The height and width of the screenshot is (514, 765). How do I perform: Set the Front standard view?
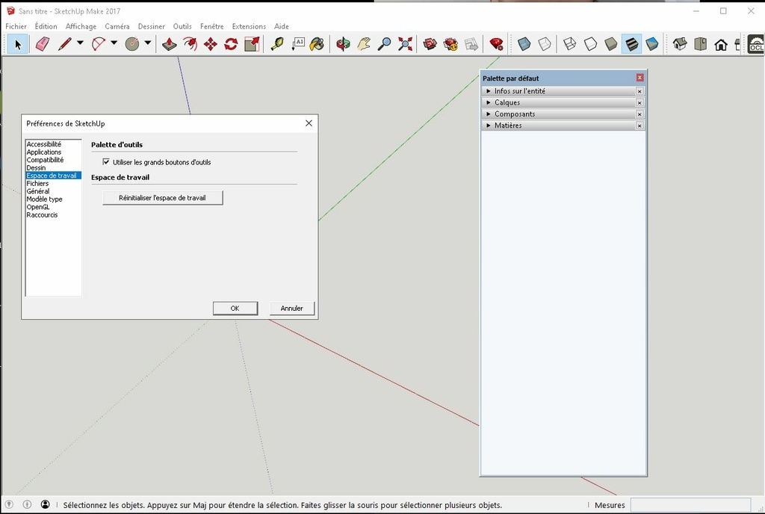coord(721,44)
